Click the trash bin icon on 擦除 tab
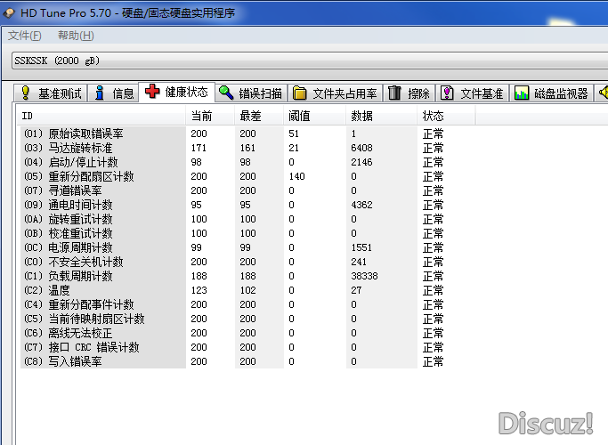Image resolution: width=608 pixels, height=445 pixels. (394, 93)
